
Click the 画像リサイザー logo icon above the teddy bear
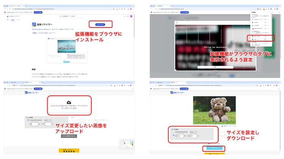172,92
